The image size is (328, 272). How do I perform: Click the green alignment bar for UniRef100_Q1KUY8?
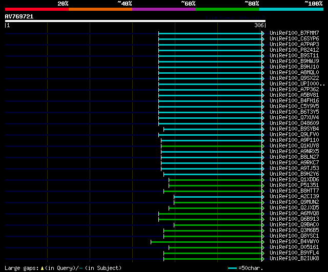pyautogui.click(x=211, y=146)
